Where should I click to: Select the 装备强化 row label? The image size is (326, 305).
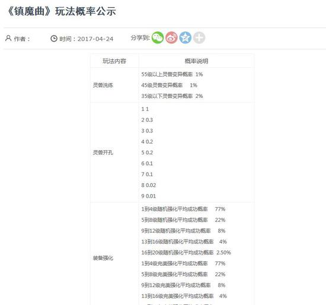tap(103, 258)
